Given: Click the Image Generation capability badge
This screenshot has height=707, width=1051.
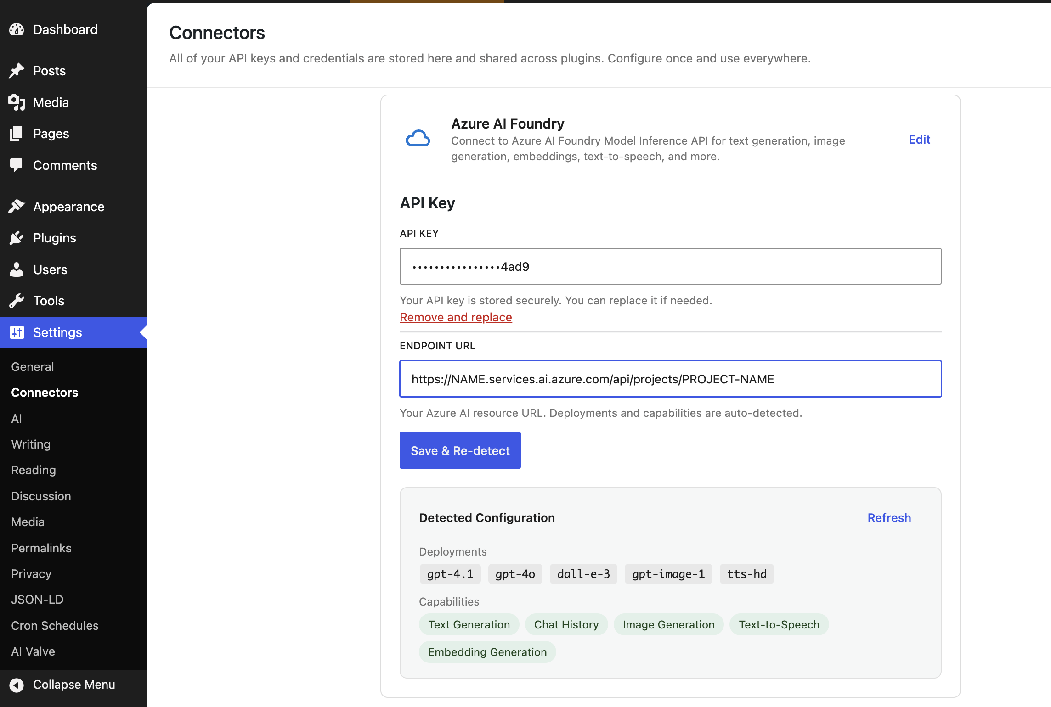Looking at the screenshot, I should (668, 624).
